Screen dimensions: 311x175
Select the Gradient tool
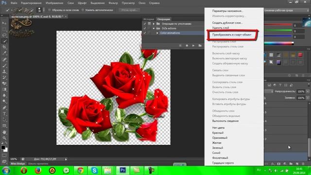(x=4, y=89)
